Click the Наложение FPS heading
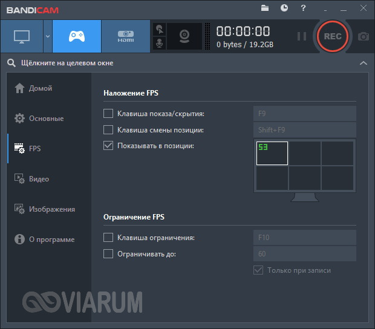 (131, 93)
